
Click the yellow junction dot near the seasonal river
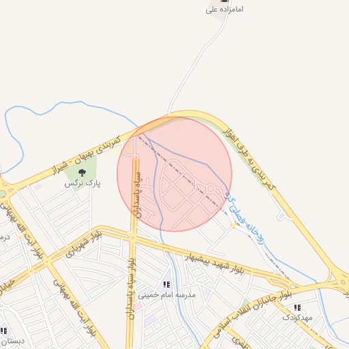233,226
